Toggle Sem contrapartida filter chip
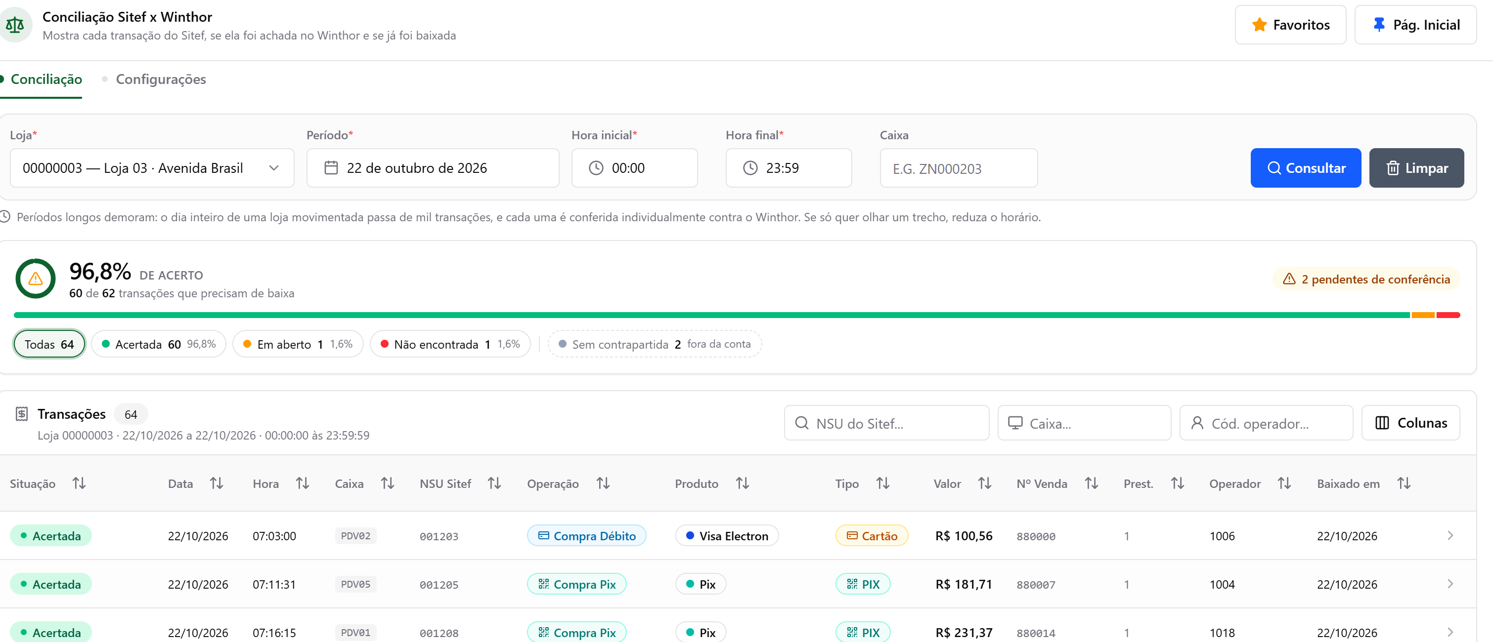Image resolution: width=1493 pixels, height=642 pixels. 655,344
